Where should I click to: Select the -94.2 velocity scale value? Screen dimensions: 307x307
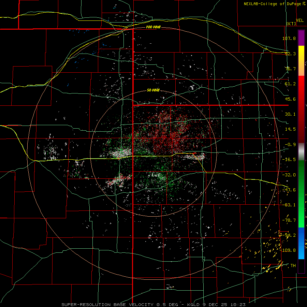click(x=289, y=235)
